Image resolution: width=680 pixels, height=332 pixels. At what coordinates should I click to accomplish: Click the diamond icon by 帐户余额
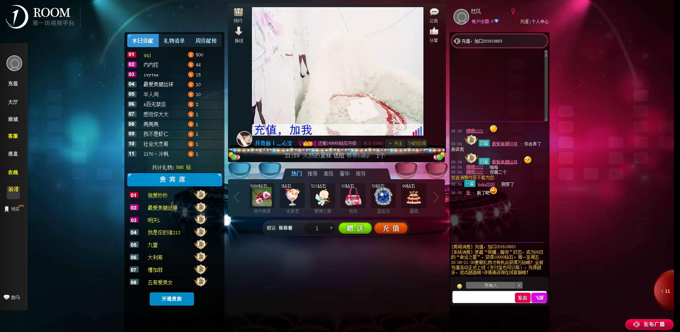[x=496, y=21]
